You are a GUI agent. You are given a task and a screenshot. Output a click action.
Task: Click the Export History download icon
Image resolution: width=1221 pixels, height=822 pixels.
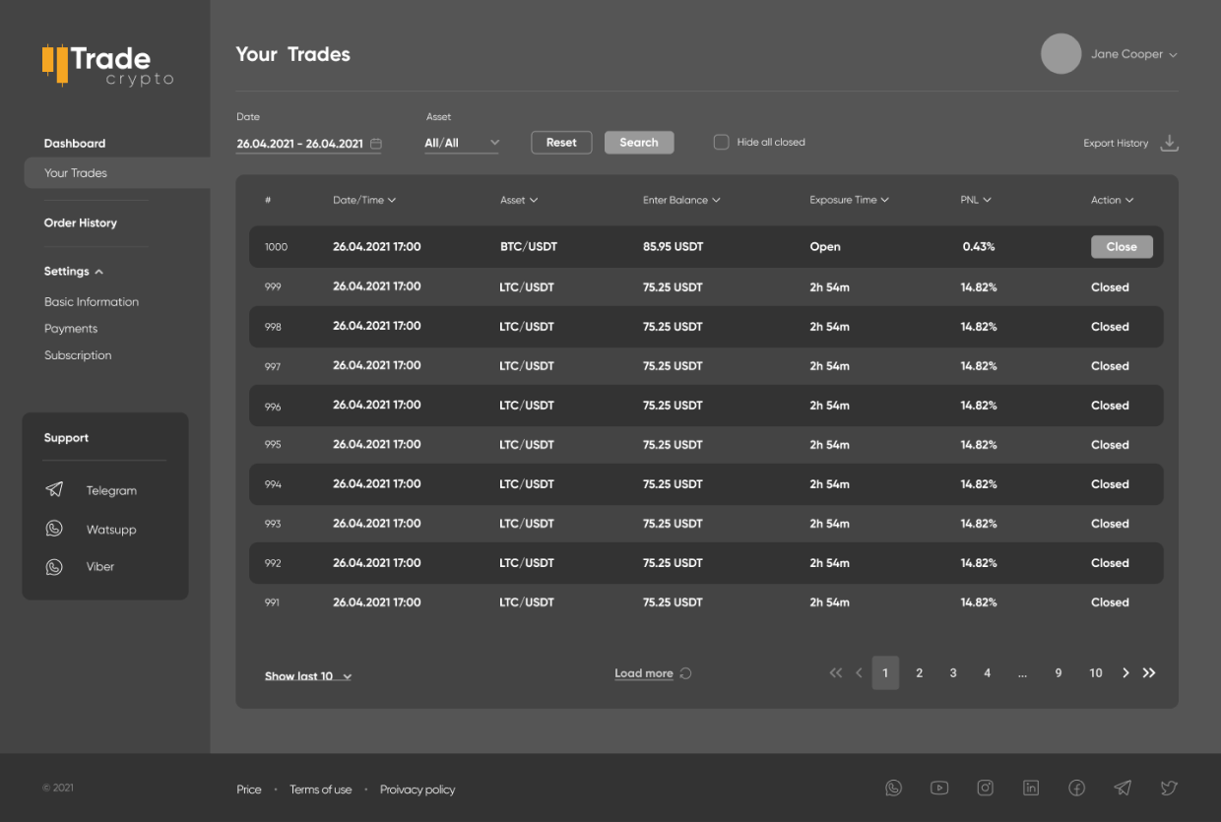coord(1169,144)
